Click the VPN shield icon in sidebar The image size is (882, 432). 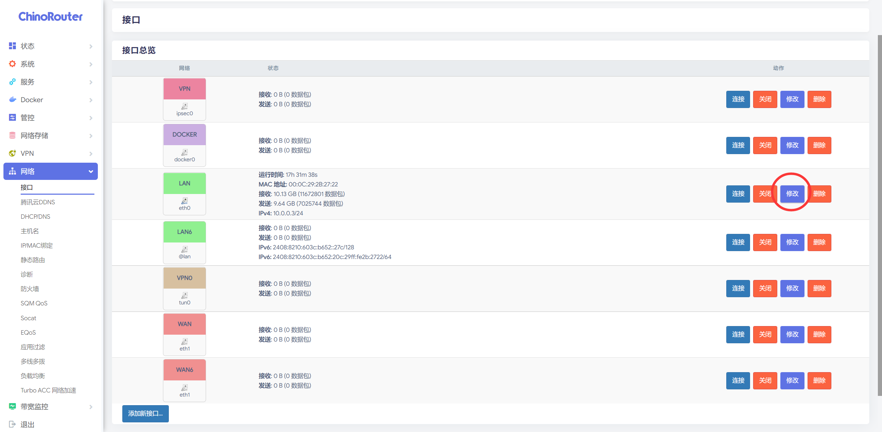12,153
